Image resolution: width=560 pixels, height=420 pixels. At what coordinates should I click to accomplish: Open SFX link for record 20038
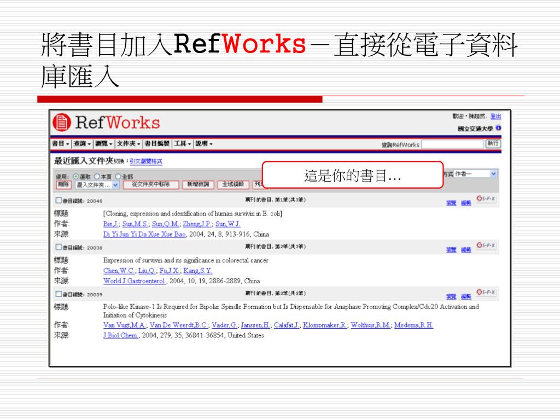click(486, 246)
